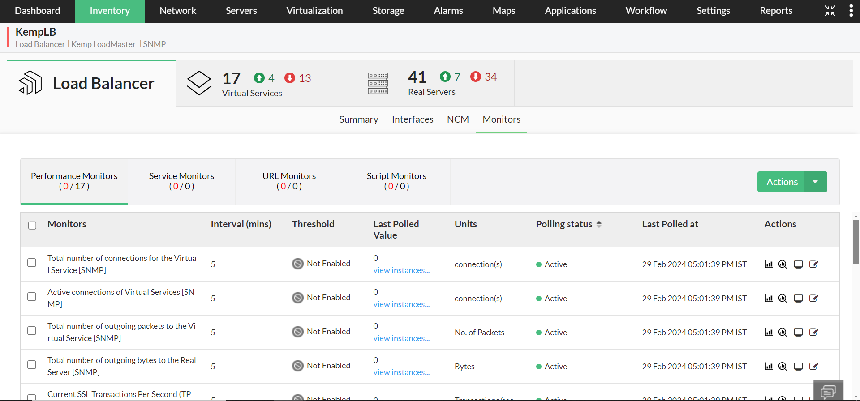
Task: Click view instances link in the first row
Action: point(401,270)
